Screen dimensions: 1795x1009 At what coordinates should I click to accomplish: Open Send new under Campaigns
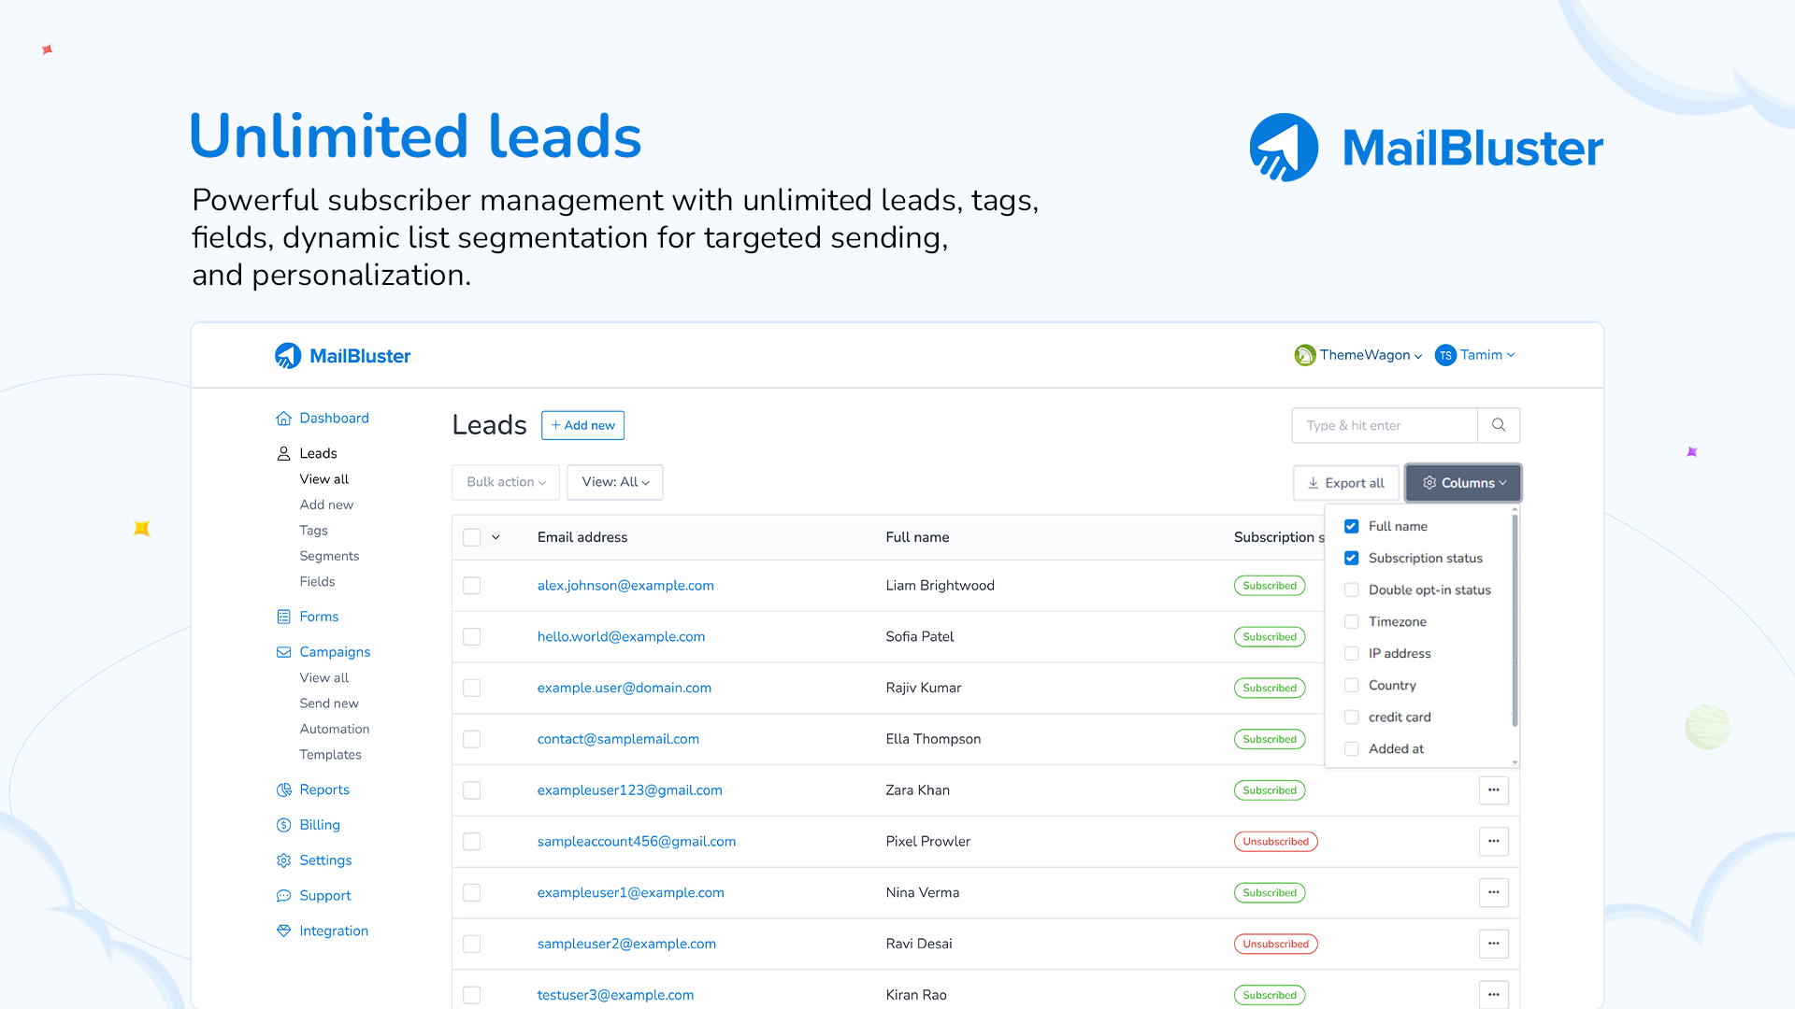tap(329, 703)
